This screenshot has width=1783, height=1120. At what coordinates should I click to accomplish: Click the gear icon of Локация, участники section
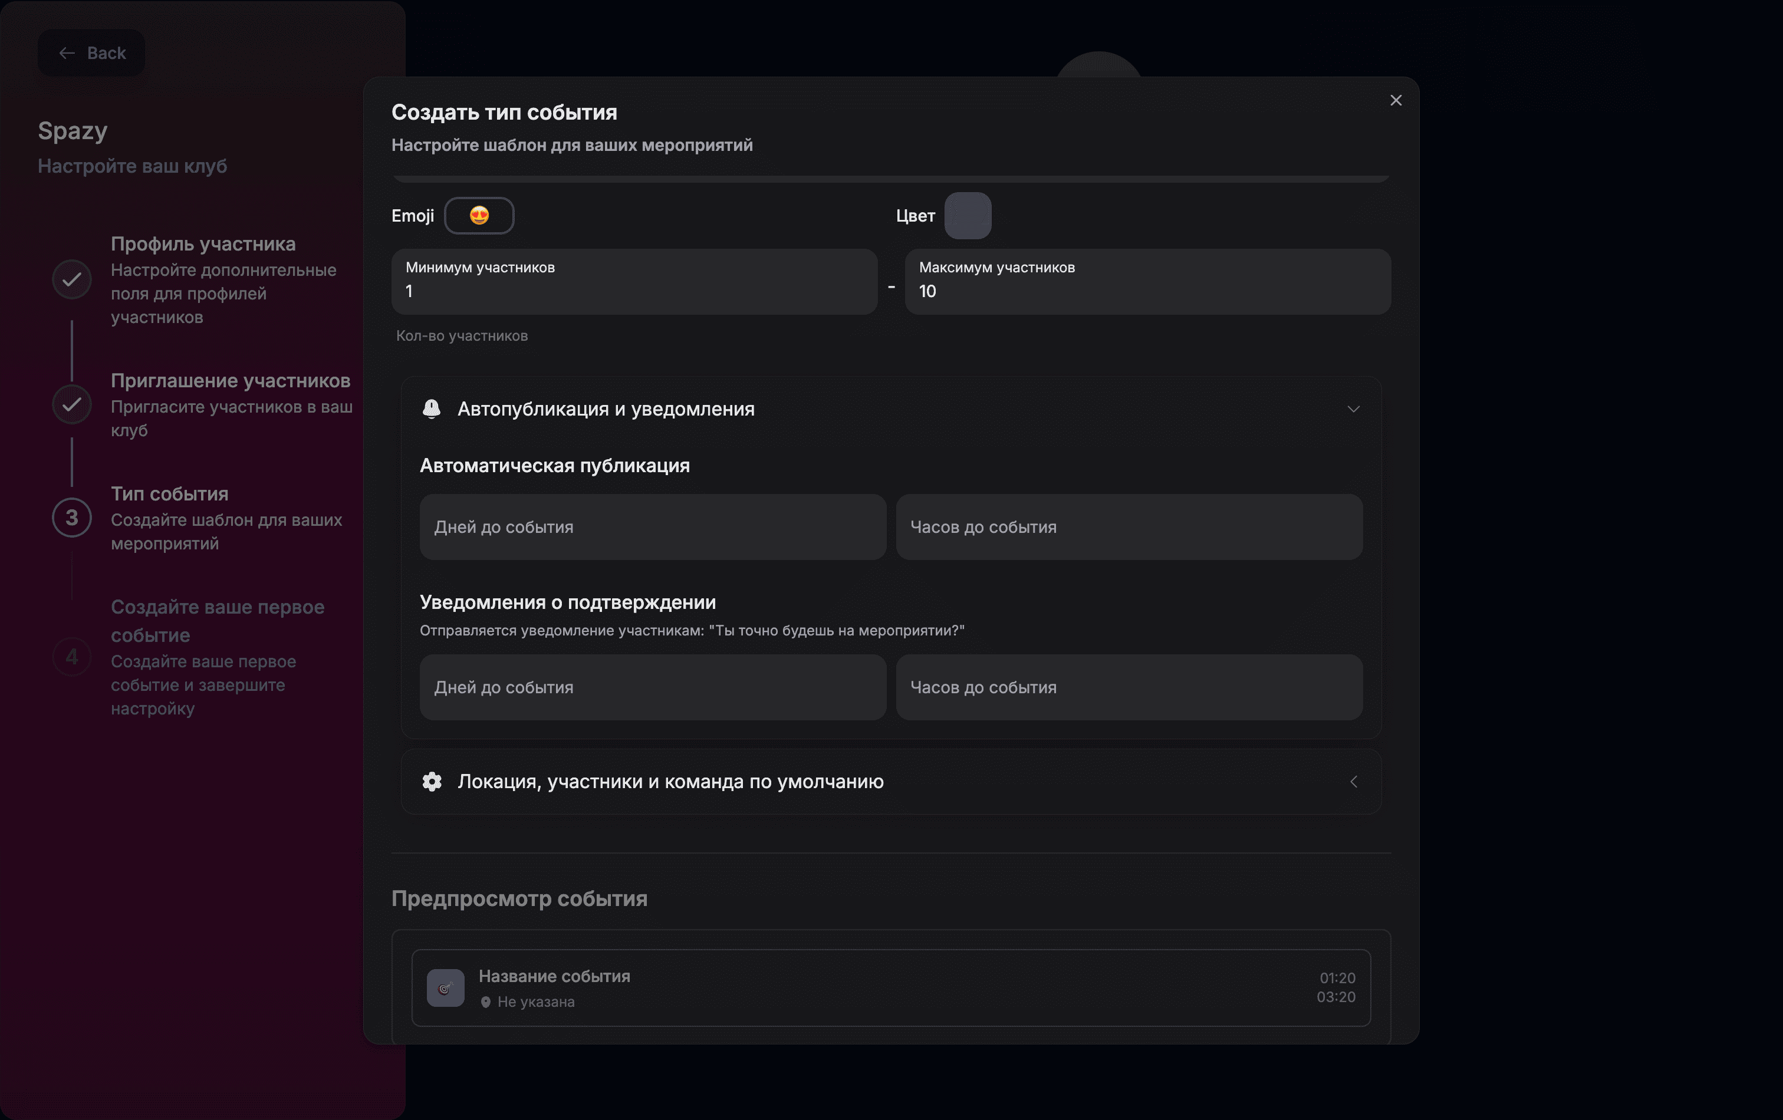pos(432,782)
